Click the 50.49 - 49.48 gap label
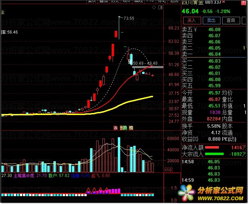Screen dimensions: 249x204 pos(145,63)
